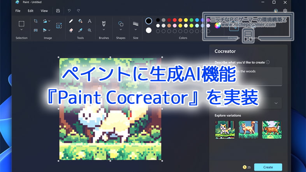Image resolution: width=306 pixels, height=172 pixels.
Task: Click the info icon beside the description label
Action: tap(268, 62)
